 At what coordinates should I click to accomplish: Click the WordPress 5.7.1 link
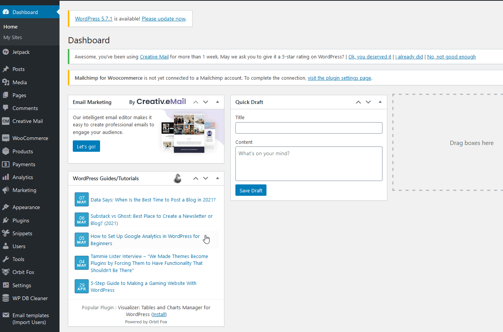[x=94, y=19]
